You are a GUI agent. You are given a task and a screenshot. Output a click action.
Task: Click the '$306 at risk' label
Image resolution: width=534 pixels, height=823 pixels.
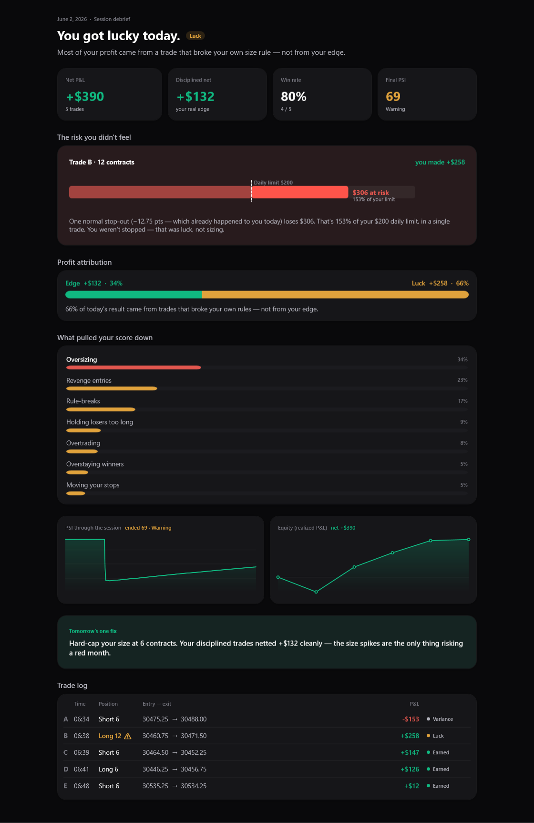click(x=371, y=193)
